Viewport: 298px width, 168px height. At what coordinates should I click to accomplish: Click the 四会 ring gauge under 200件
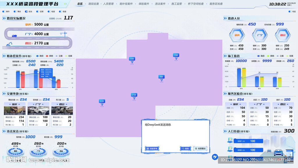[x=61, y=152]
